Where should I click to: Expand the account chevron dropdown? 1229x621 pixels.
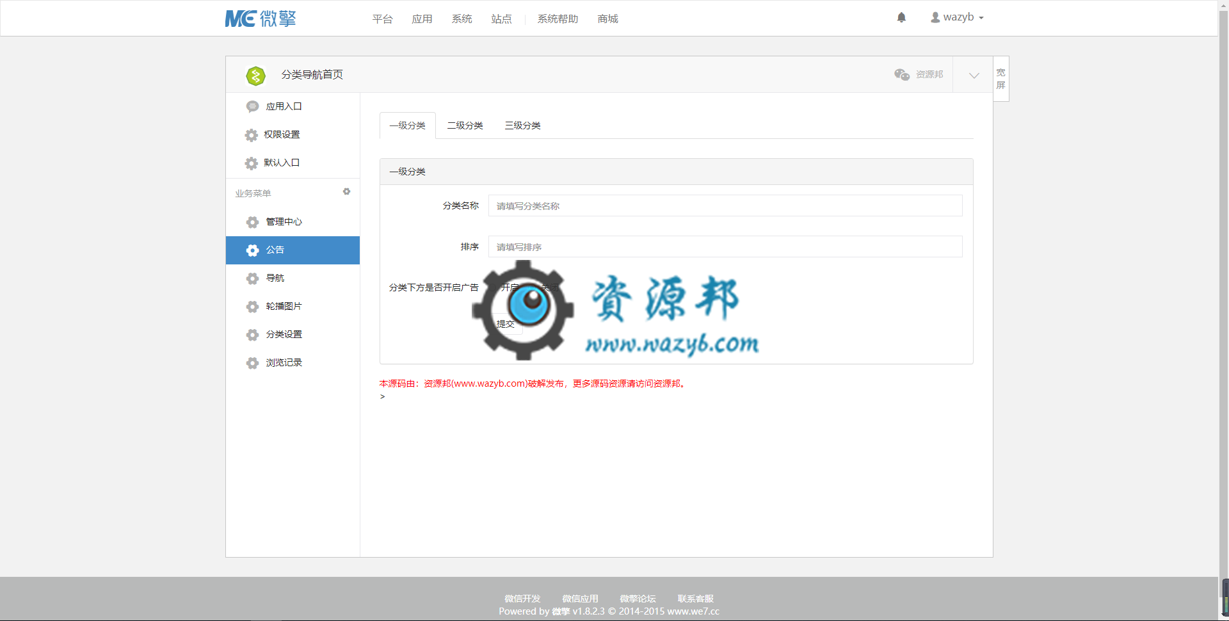tap(974, 76)
